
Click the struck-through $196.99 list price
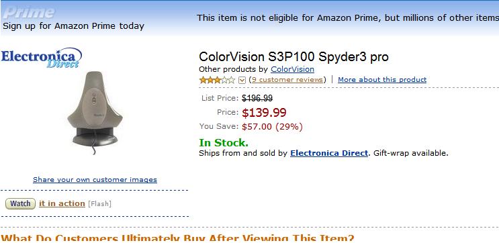pos(257,98)
